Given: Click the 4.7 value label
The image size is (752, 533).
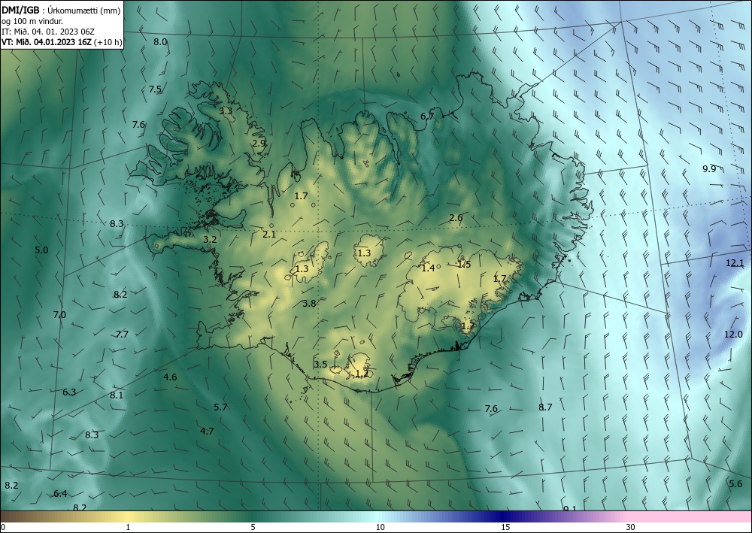Looking at the screenshot, I should [207, 431].
